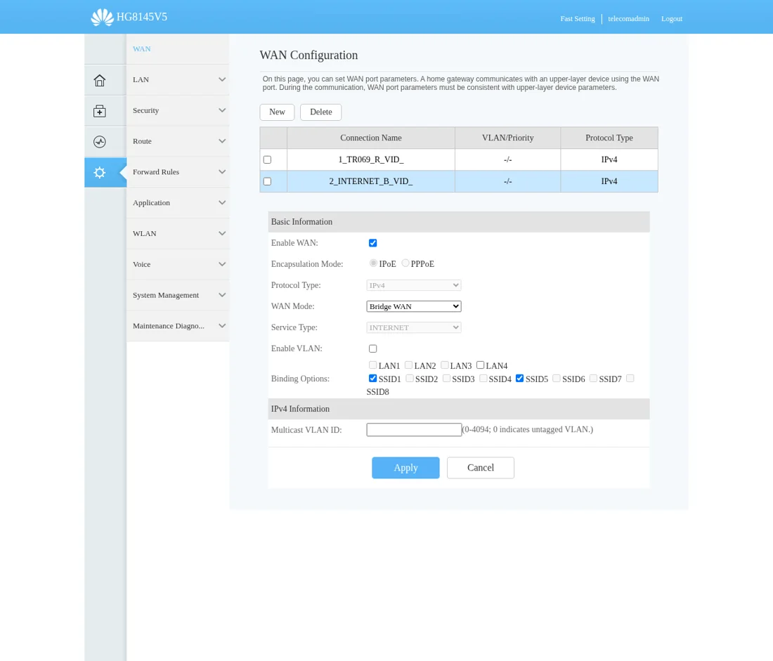Select the PPPoE radio button

pyautogui.click(x=405, y=263)
